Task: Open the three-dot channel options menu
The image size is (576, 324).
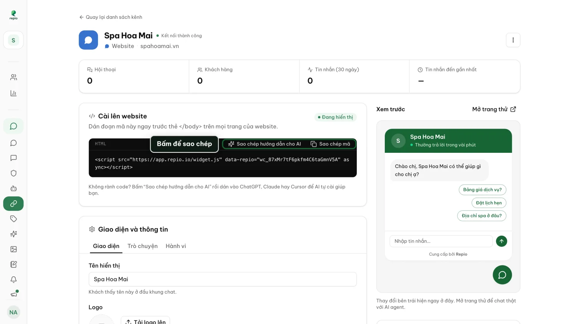Action: pyautogui.click(x=513, y=40)
